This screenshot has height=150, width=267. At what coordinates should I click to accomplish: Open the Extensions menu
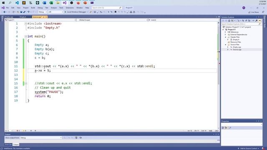[x=70, y=8]
